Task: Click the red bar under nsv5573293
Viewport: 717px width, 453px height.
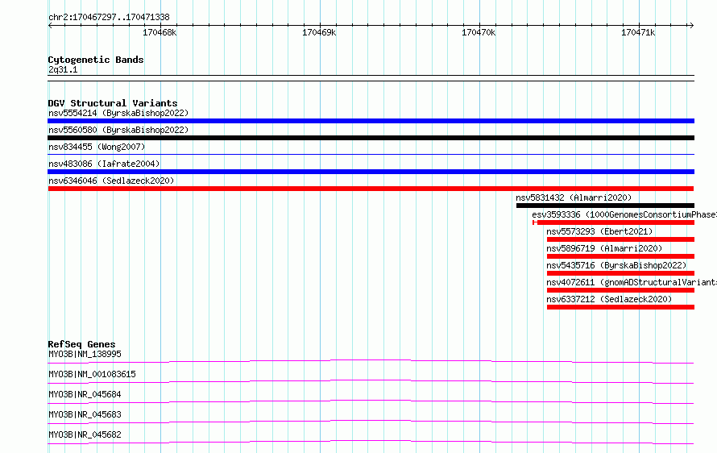Action: click(x=620, y=239)
